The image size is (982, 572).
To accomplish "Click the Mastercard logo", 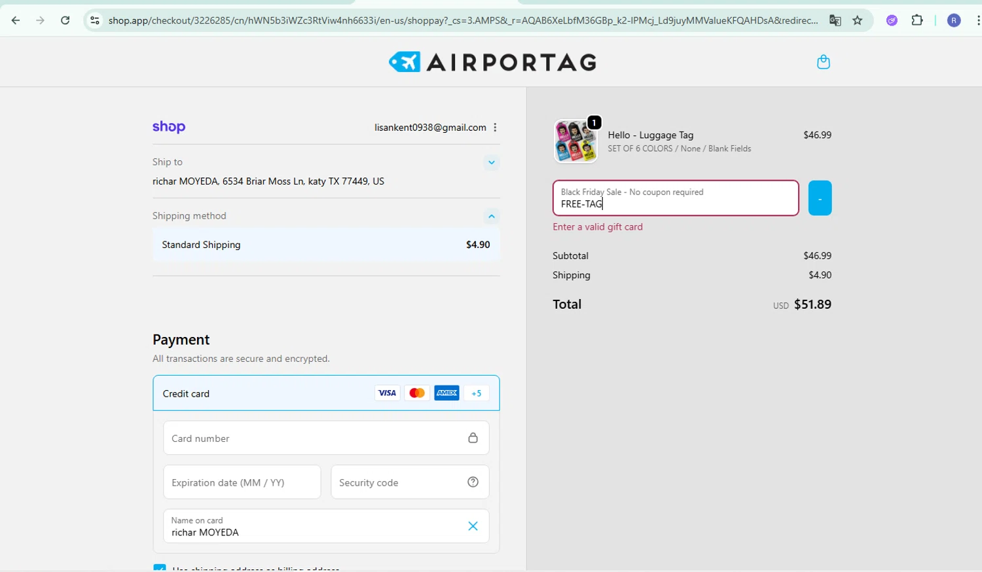I will point(416,393).
